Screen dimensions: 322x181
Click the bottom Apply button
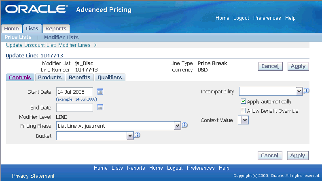[298, 156]
